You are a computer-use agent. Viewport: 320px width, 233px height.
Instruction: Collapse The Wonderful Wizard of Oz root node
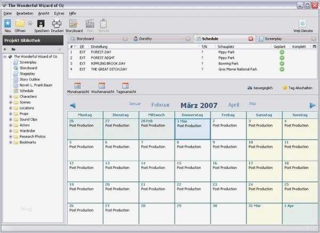(5, 57)
